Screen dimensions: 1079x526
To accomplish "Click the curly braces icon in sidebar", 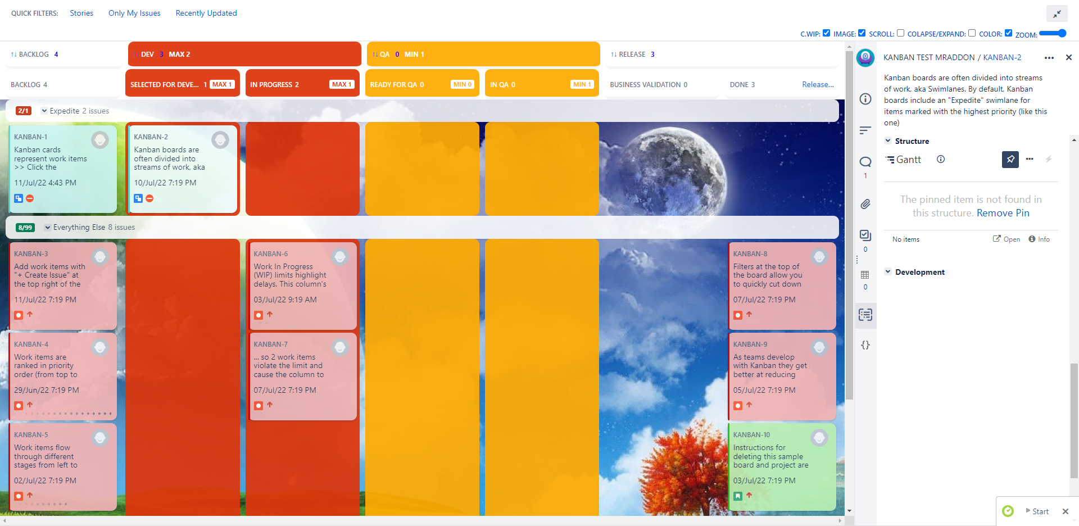I will (865, 345).
